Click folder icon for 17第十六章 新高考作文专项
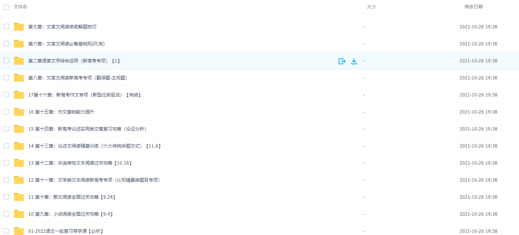The height and width of the screenshot is (235, 519). tap(19, 95)
